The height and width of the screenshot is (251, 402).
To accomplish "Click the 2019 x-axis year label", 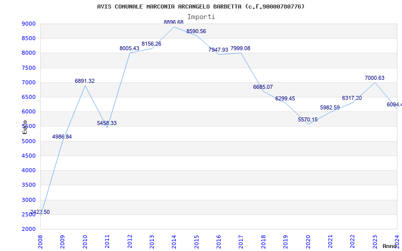I will (285, 242).
